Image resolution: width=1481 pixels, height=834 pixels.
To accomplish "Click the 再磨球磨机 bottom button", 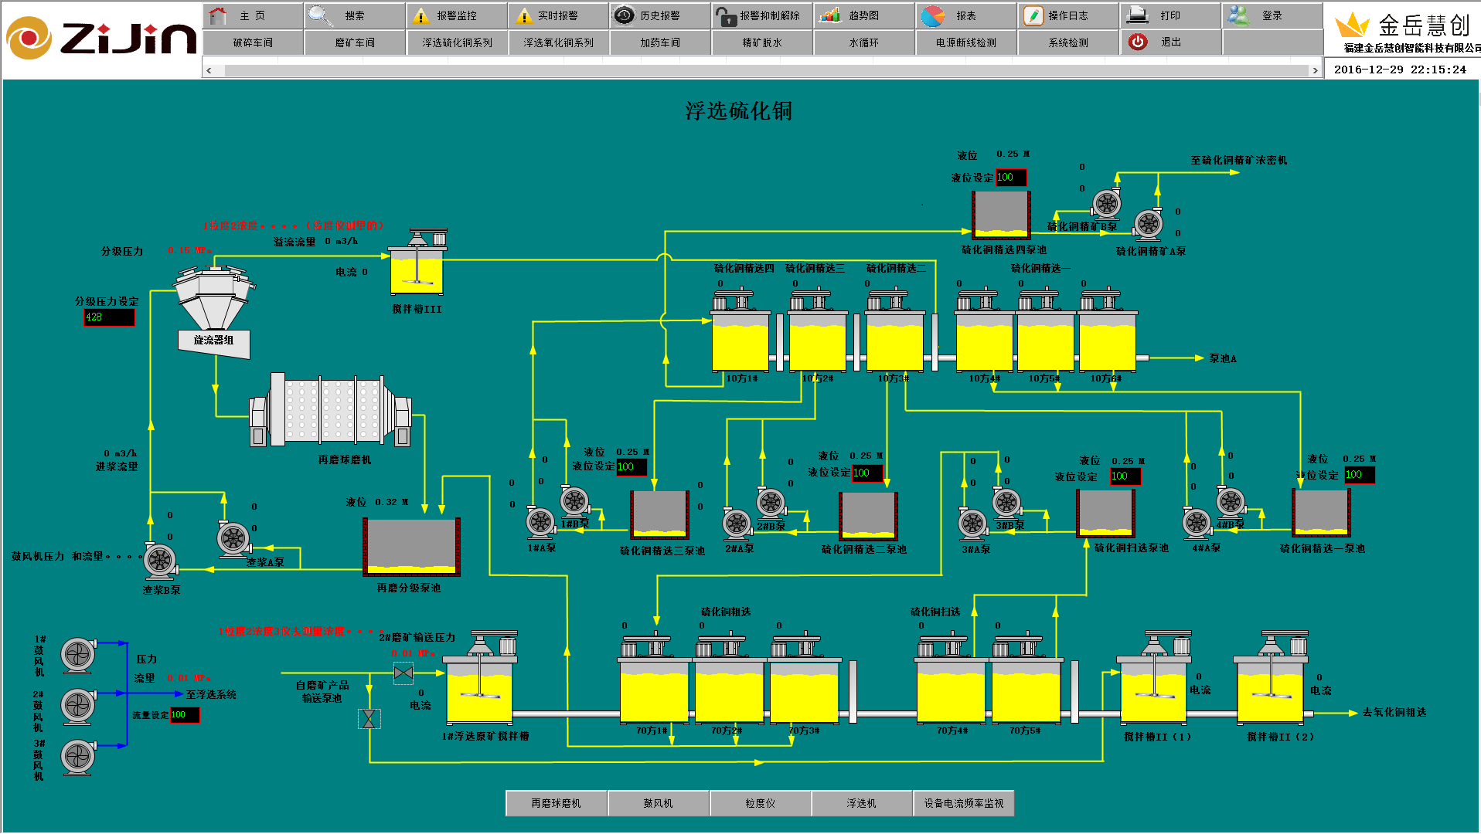I will tap(556, 803).
